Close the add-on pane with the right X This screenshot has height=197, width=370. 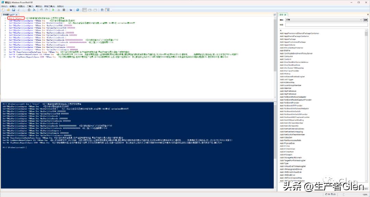pyautogui.click(x=368, y=15)
